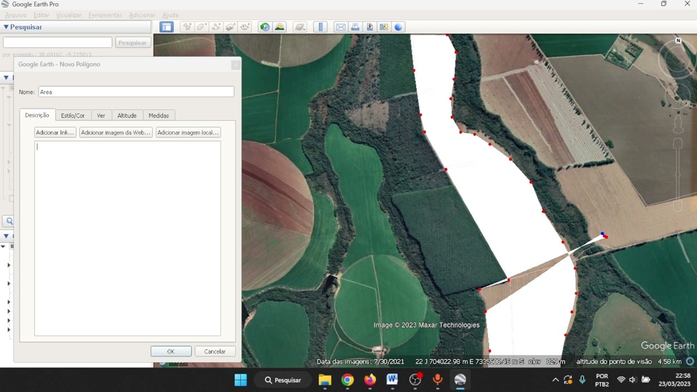Click the Adicionar link... button
The height and width of the screenshot is (392, 697).
click(54, 132)
